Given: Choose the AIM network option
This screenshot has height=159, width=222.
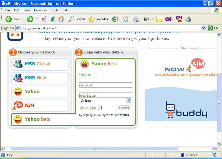Looking at the screenshot, I should (40, 106).
